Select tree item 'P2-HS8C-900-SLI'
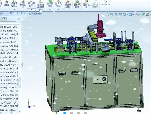 [x=9, y=95]
